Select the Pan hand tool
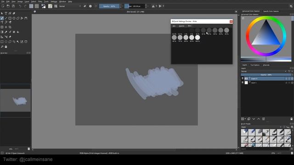This screenshot has width=294, height=165. click(x=6, y=47)
